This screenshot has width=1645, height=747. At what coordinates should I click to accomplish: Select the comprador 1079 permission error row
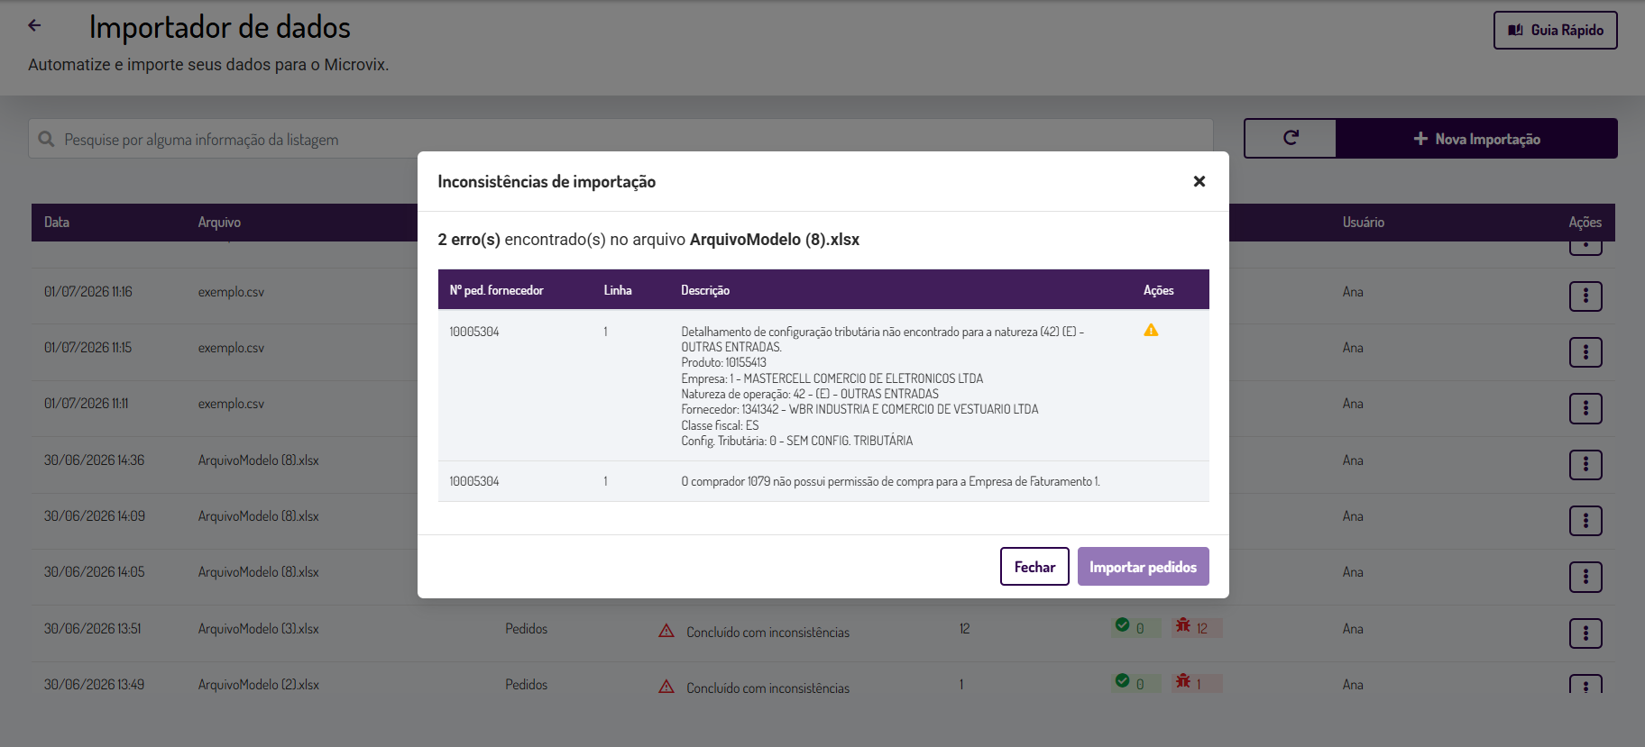(x=823, y=481)
